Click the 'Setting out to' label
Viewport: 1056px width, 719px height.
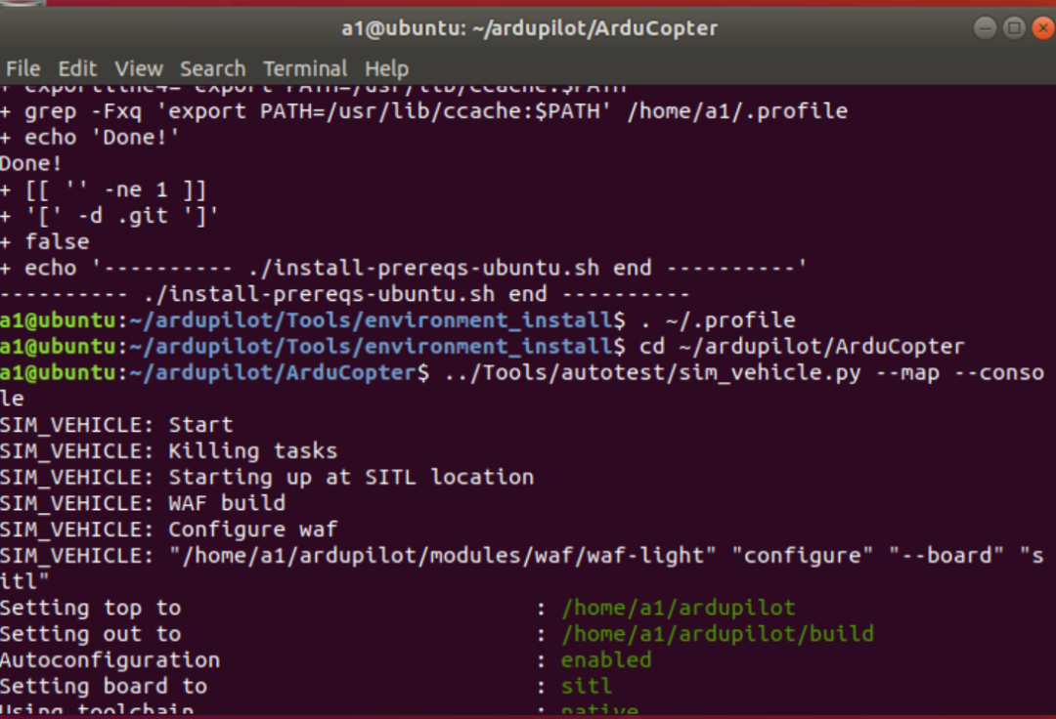click(x=90, y=635)
